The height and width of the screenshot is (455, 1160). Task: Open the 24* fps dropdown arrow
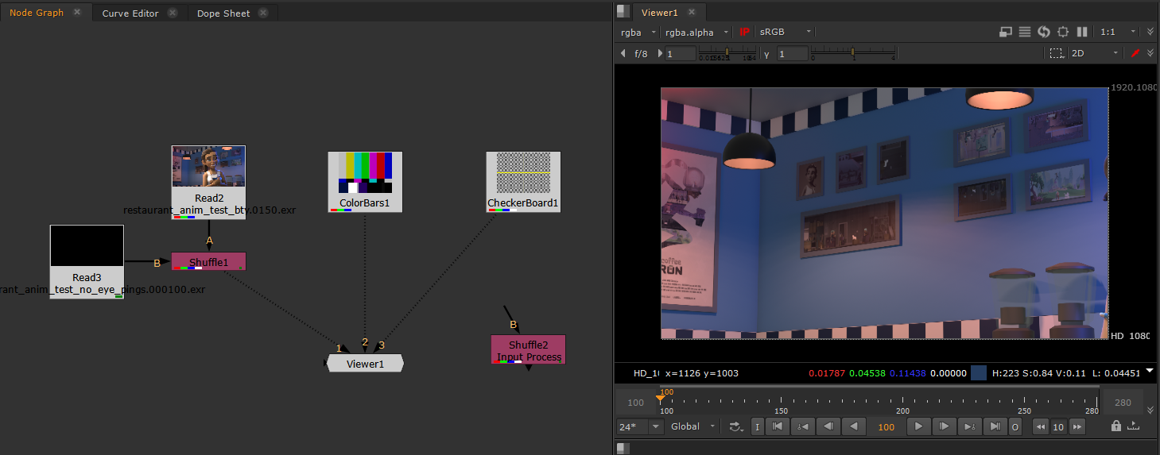pos(656,427)
